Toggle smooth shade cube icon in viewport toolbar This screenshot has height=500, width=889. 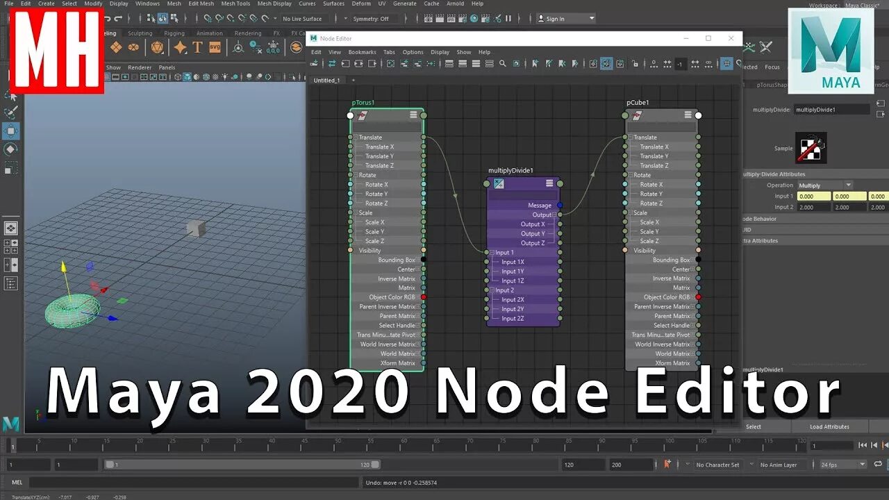pyautogui.click(x=187, y=77)
